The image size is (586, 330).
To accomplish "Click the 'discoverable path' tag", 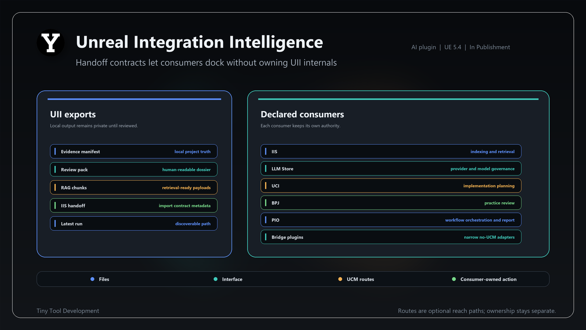I will point(193,224).
